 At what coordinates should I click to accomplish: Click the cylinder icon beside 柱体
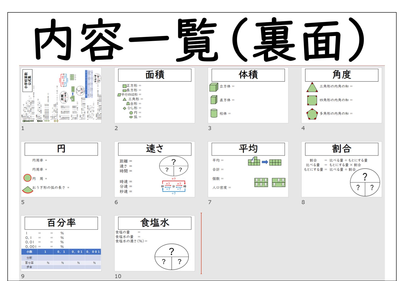click(x=214, y=113)
